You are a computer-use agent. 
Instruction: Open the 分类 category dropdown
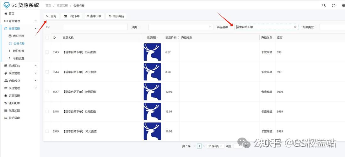(181, 27)
